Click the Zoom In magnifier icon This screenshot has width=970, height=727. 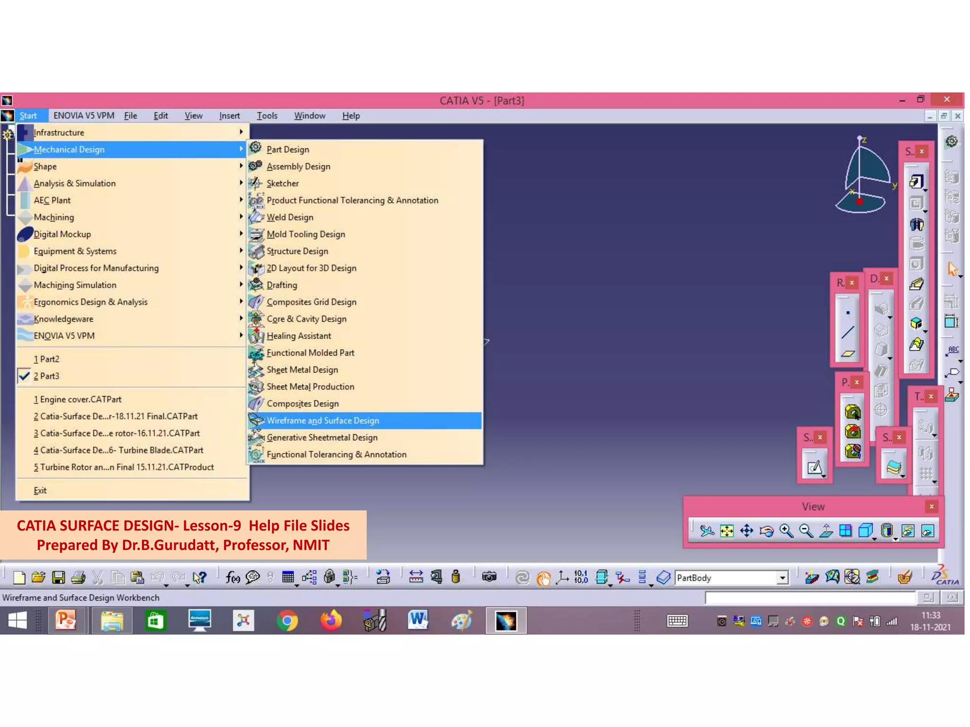(x=786, y=531)
